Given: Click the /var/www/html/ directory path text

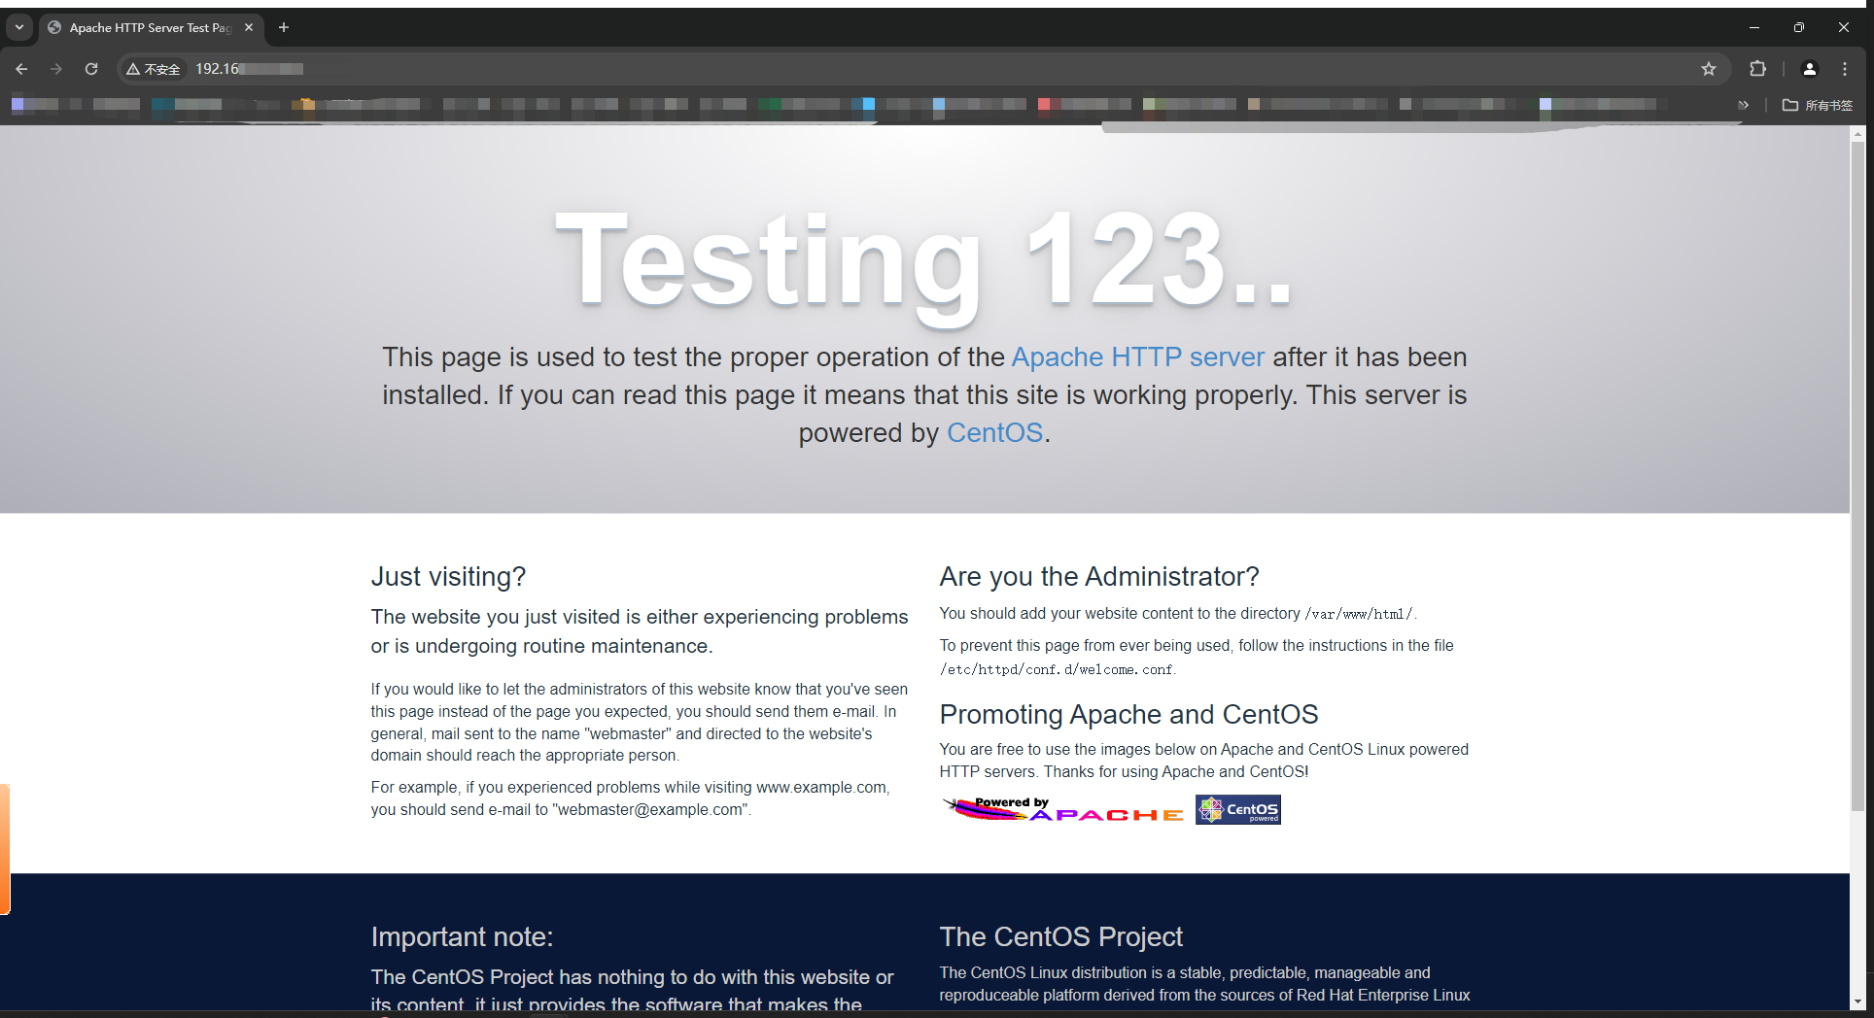Looking at the screenshot, I should pos(1360,614).
